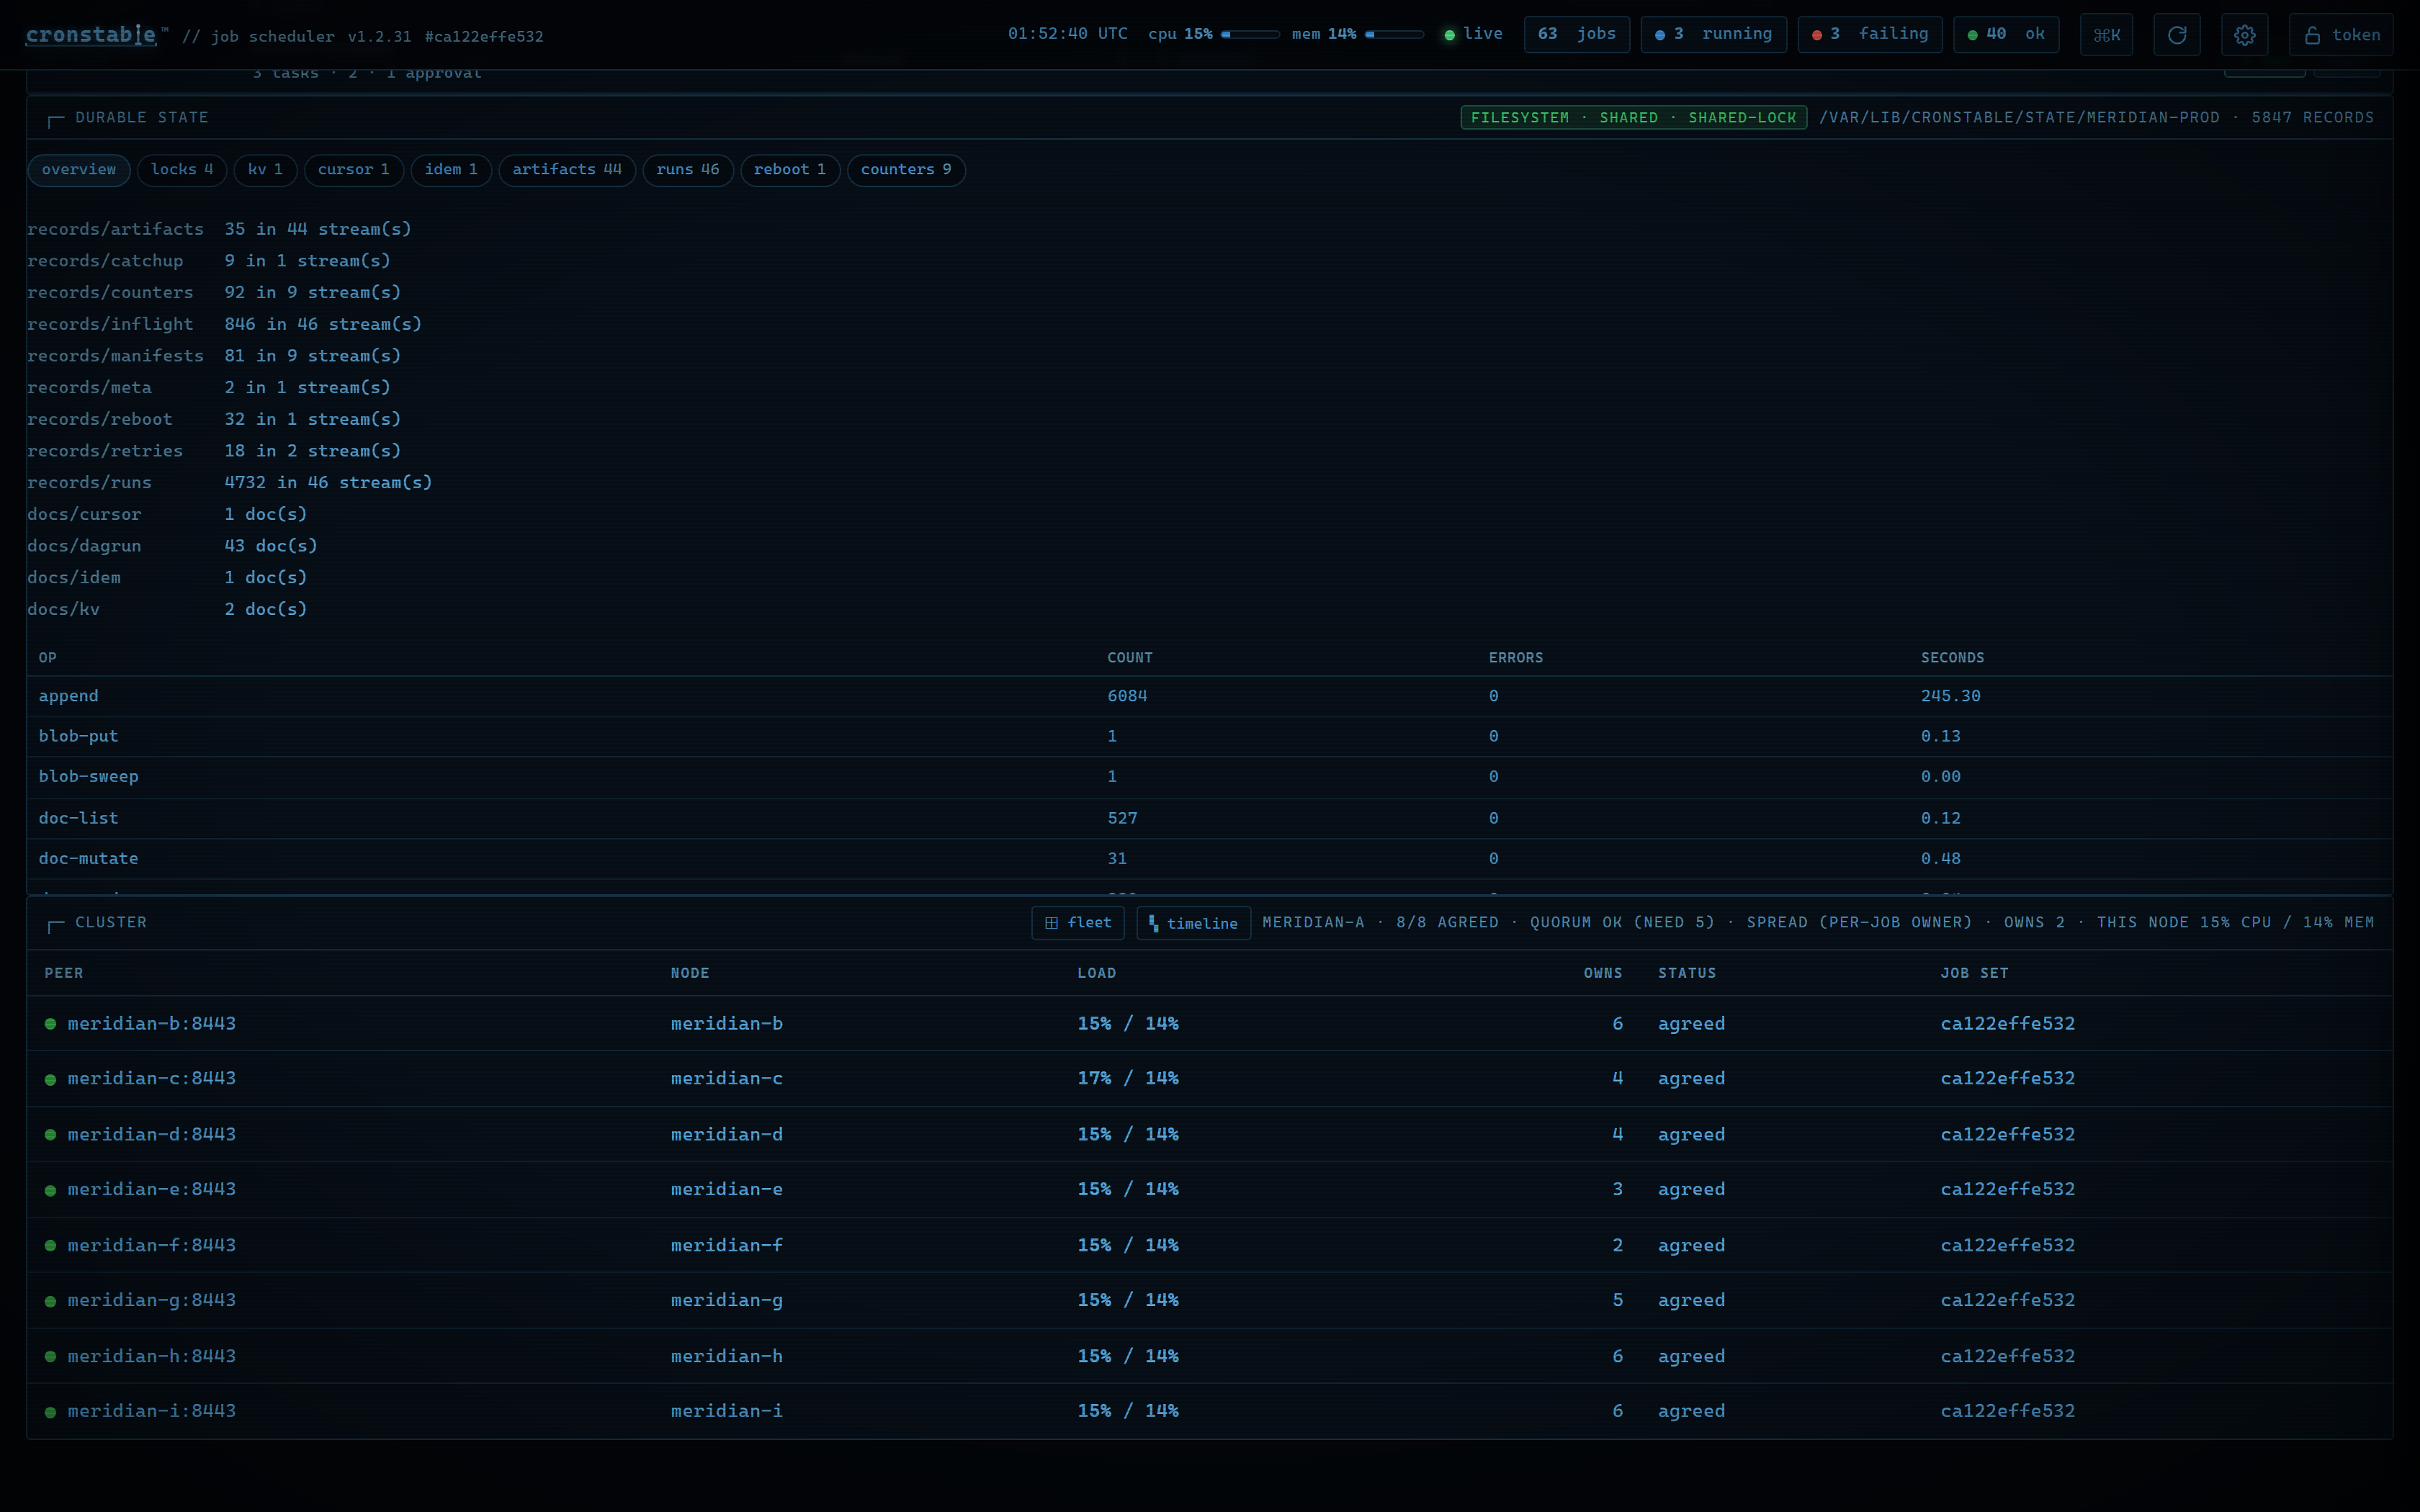Select the overview tab
The height and width of the screenshot is (1512, 2420).
79,170
